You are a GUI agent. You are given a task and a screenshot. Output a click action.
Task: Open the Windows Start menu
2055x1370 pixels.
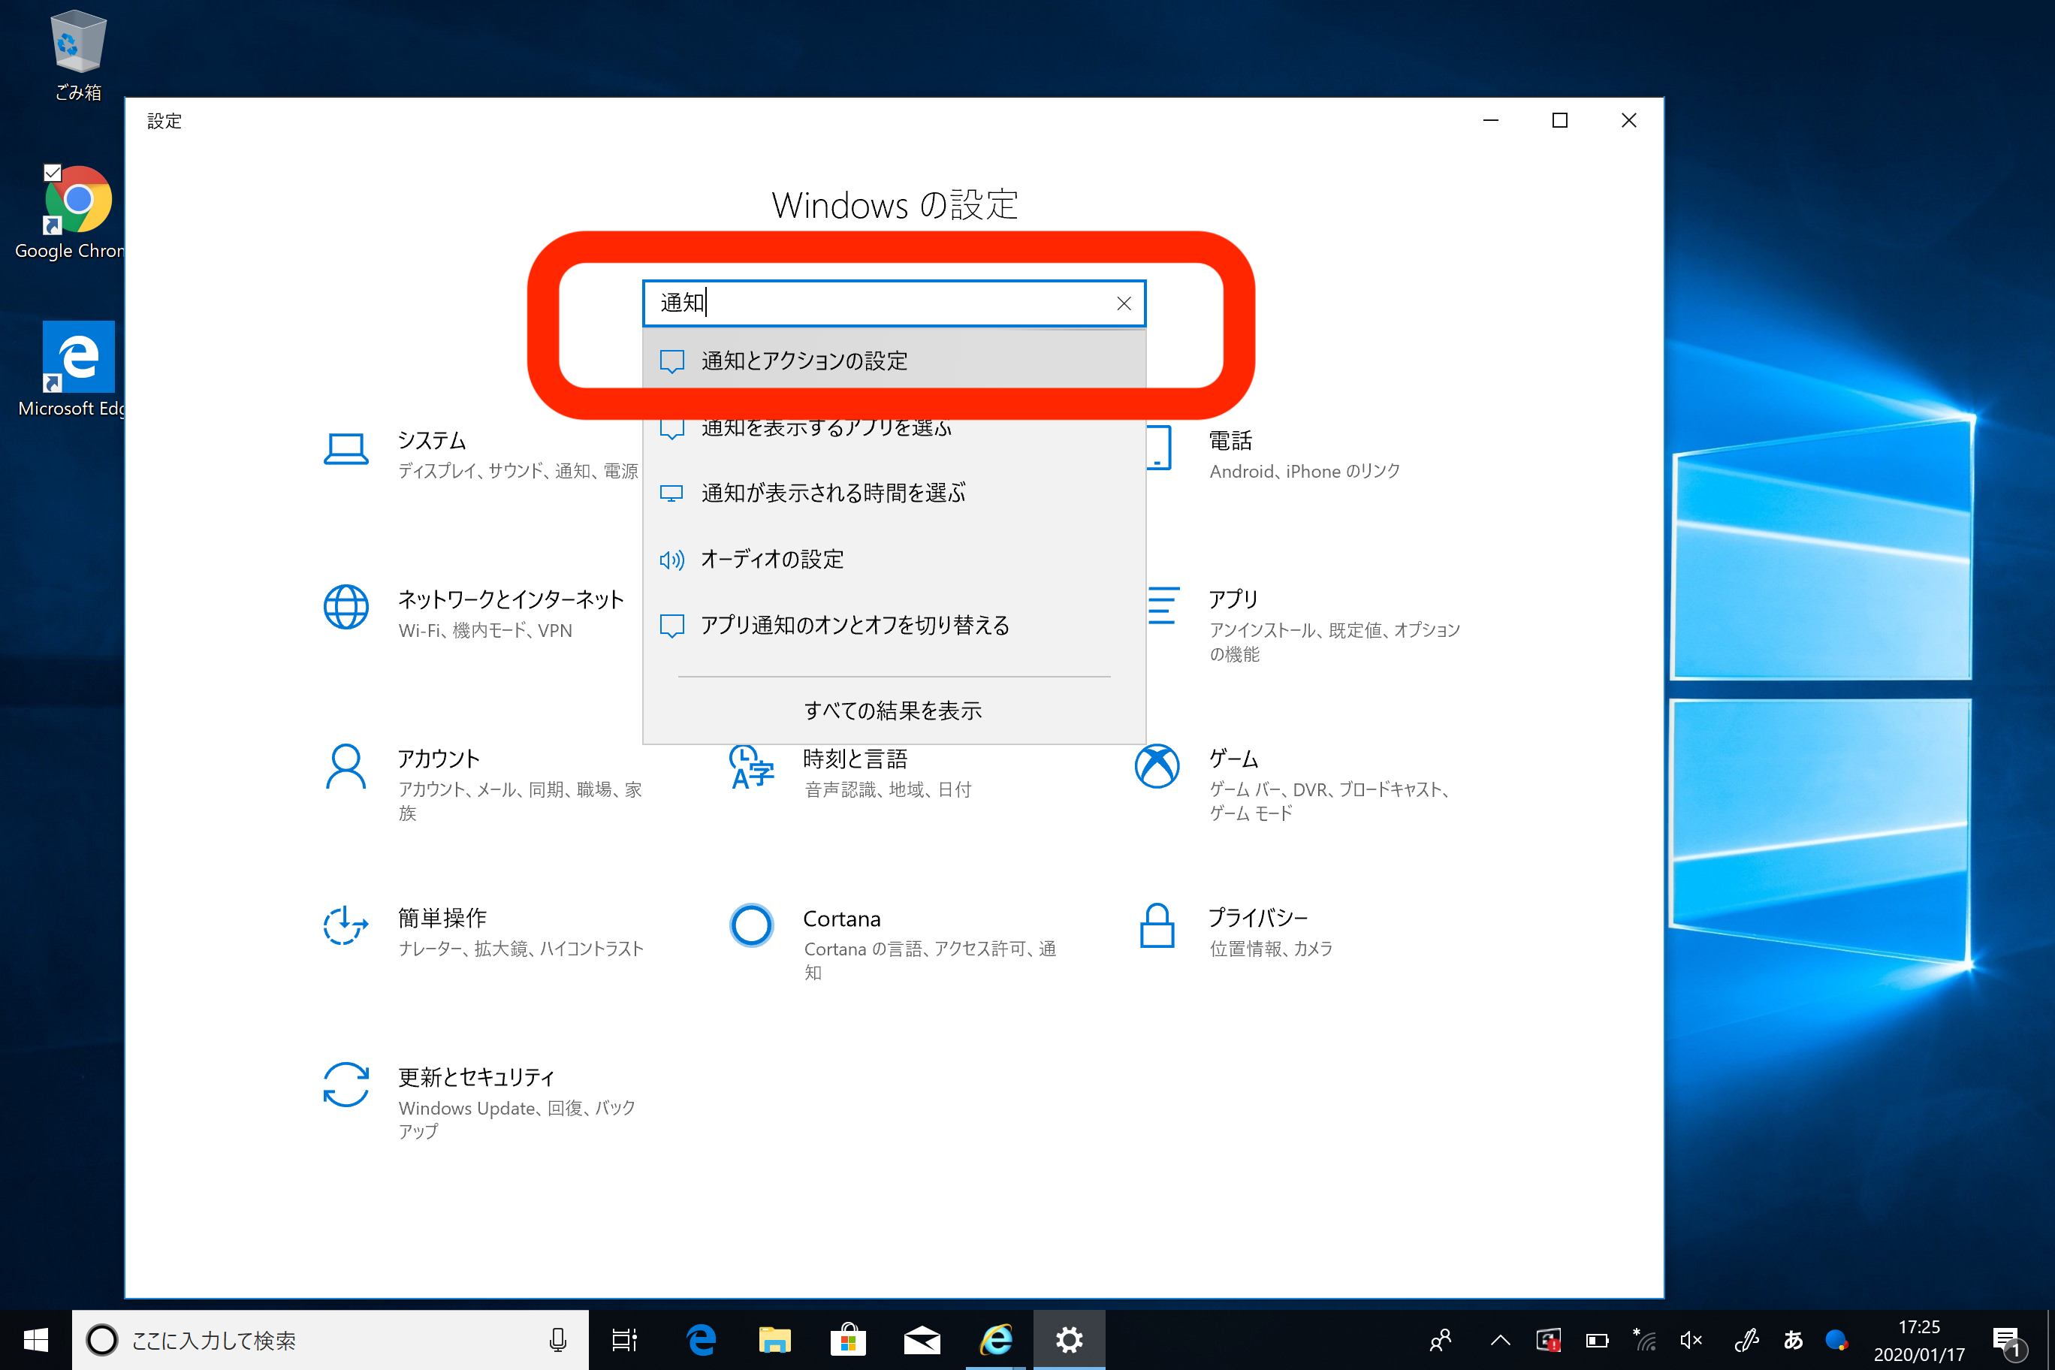click(x=36, y=1339)
